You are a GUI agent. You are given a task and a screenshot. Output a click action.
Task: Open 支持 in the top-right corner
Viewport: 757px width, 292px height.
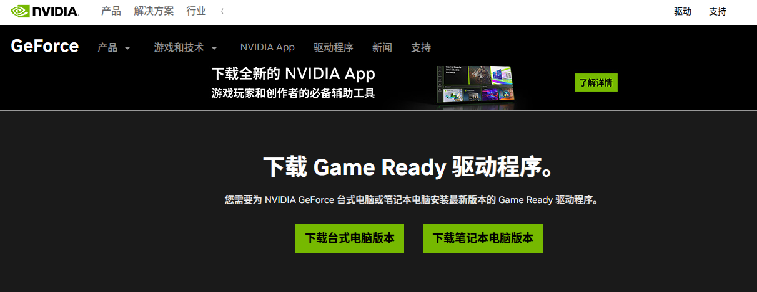click(x=718, y=11)
